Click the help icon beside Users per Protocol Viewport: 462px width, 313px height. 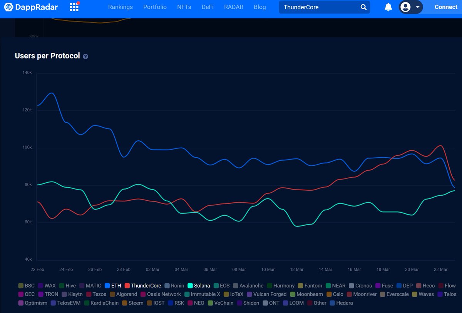[85, 56]
